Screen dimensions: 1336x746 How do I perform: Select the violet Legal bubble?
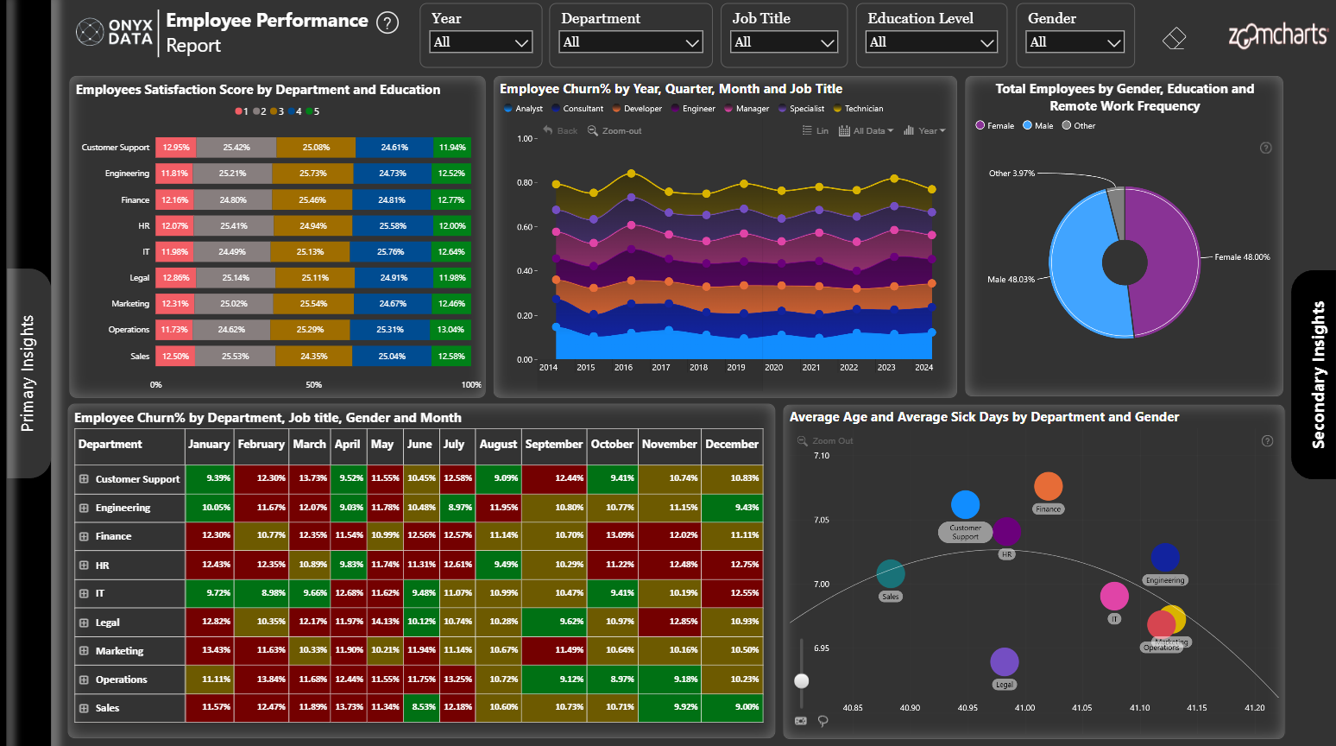(1005, 662)
